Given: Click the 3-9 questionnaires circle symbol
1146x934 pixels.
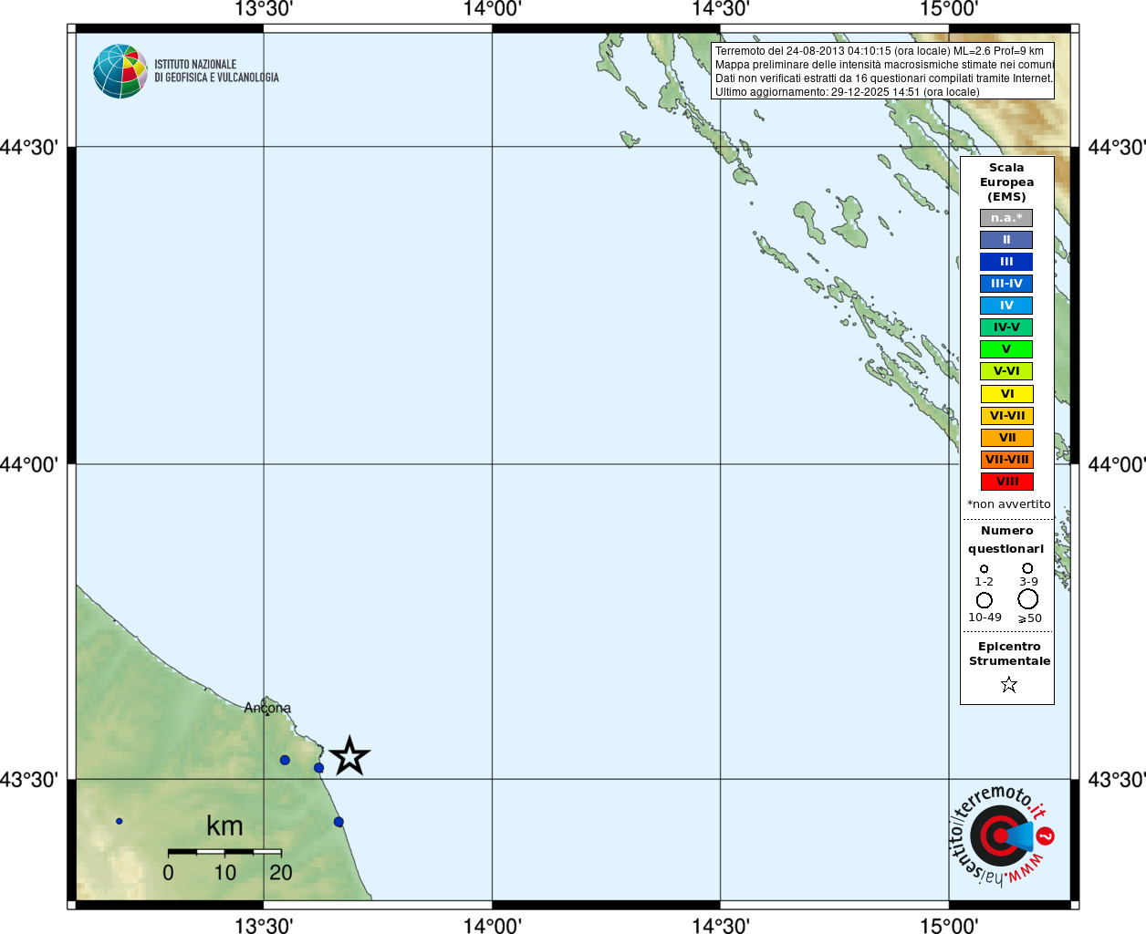Looking at the screenshot, I should (1027, 568).
